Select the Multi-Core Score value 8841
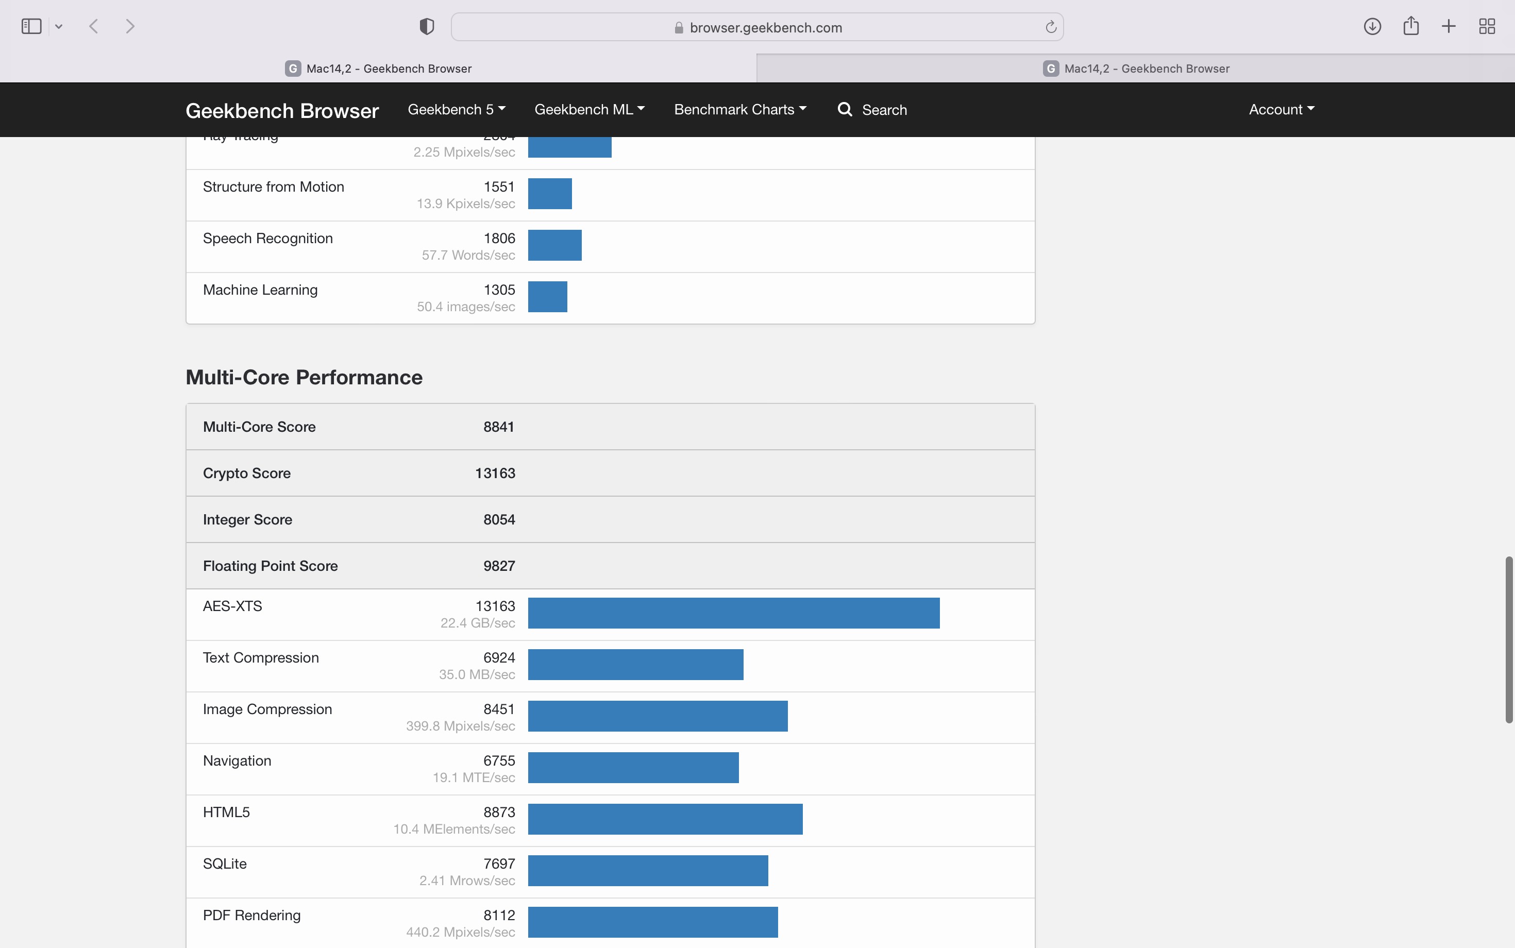Viewport: 1515px width, 948px height. click(498, 427)
